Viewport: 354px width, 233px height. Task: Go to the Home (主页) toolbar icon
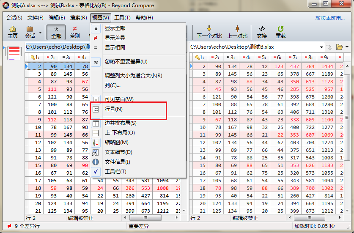(x=13, y=32)
